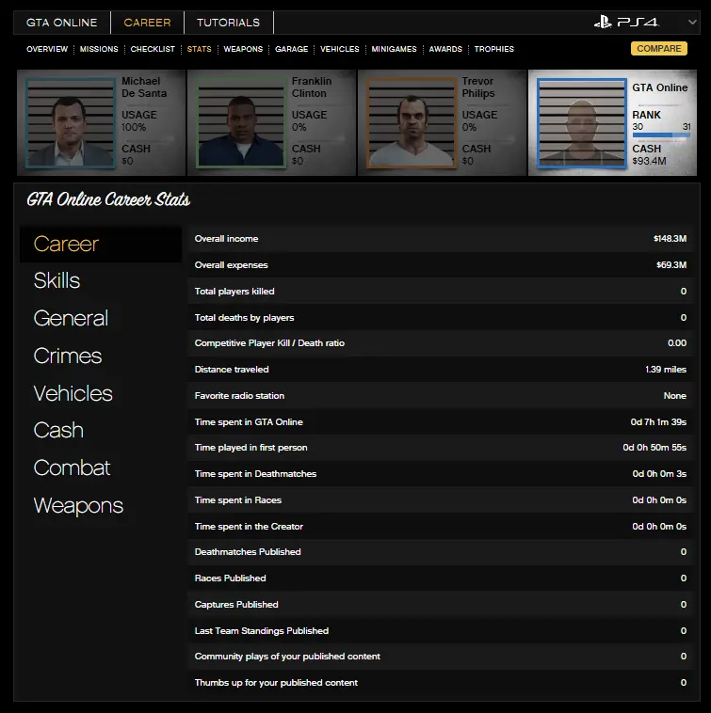
Task: Navigate to the Weapons submenu in top bar
Action: (243, 49)
